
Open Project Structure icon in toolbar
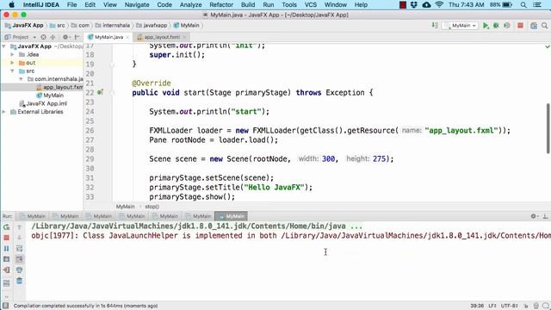click(x=534, y=26)
